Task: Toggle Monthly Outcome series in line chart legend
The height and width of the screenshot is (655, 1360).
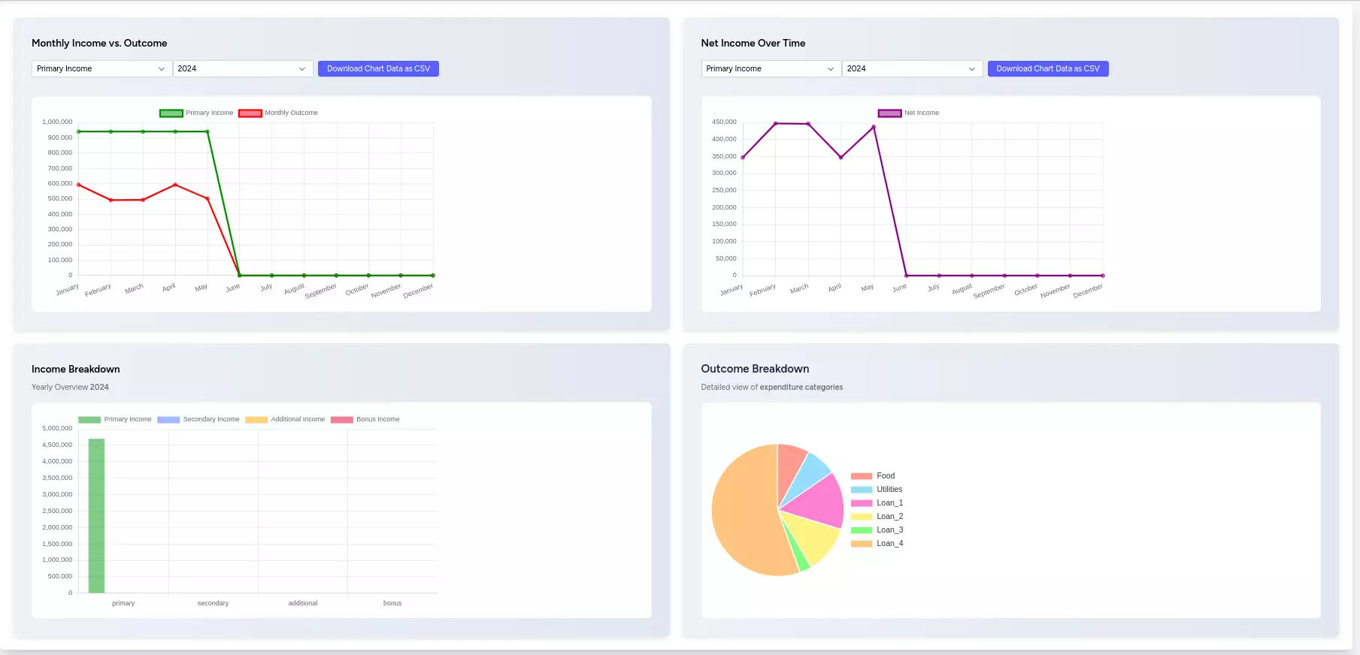Action: point(279,113)
